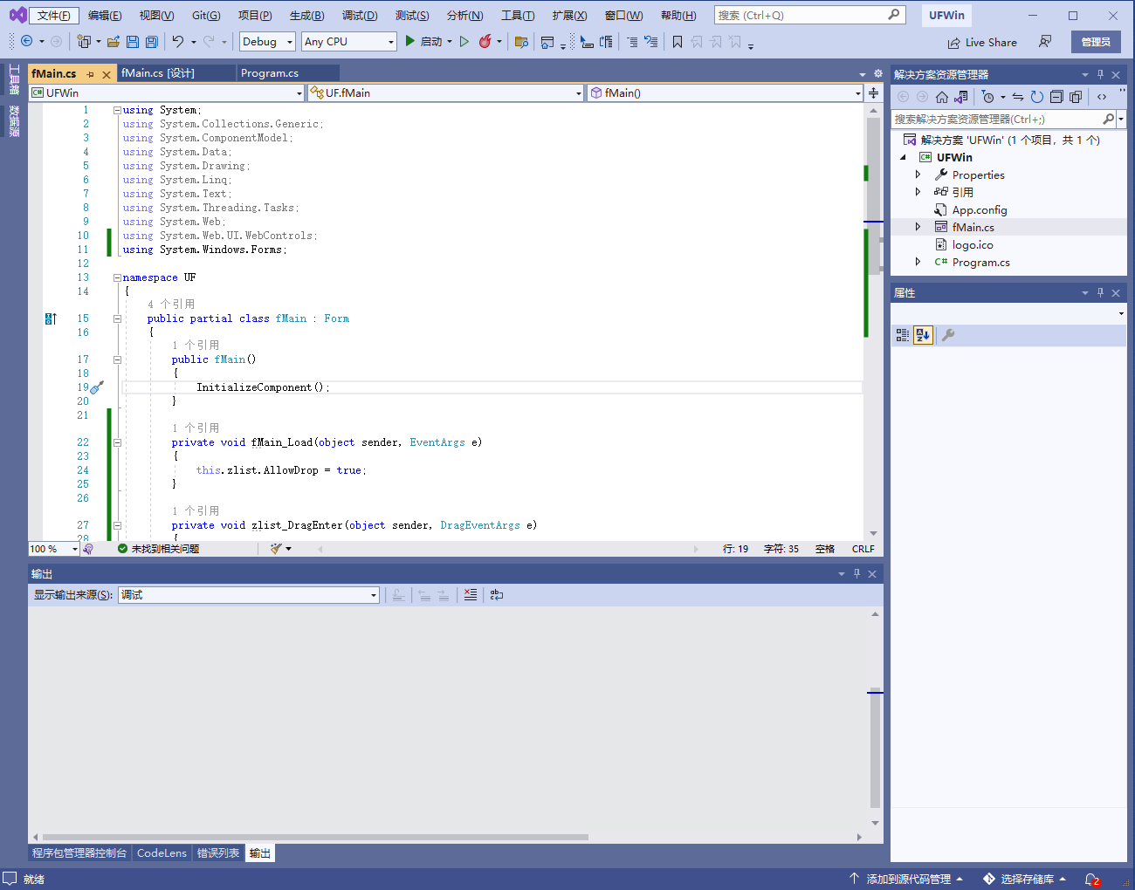The width and height of the screenshot is (1135, 890).
Task: Select App.config in Solution Explorer
Action: click(980, 209)
